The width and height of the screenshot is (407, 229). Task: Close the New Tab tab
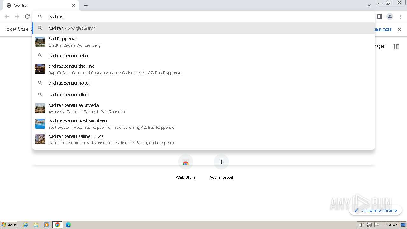pyautogui.click(x=74, y=5)
